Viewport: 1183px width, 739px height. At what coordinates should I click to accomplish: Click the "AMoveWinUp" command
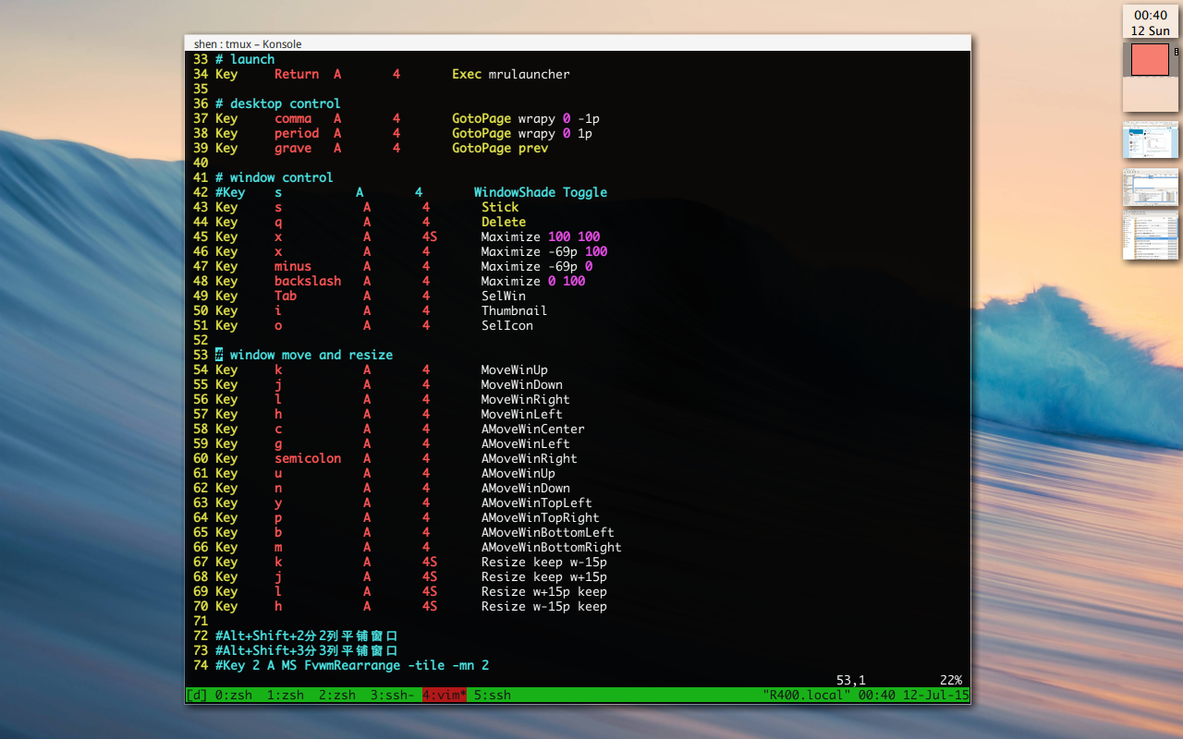518,473
